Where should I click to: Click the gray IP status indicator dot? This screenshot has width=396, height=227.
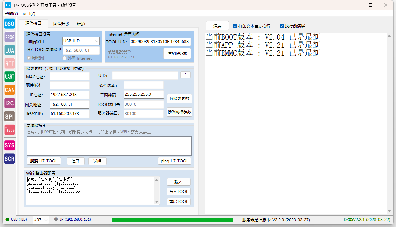click(56, 219)
